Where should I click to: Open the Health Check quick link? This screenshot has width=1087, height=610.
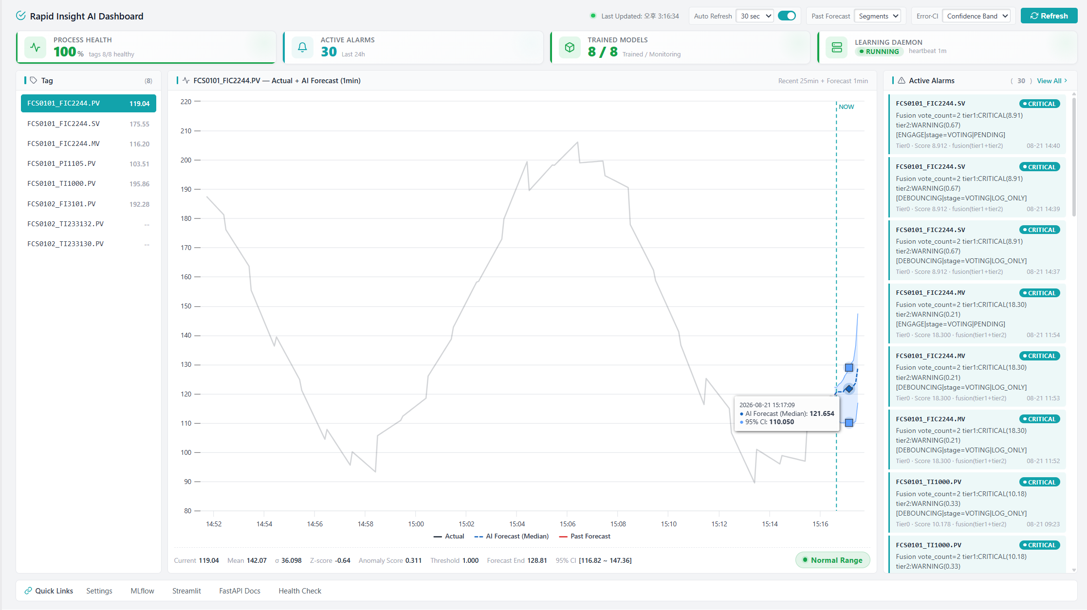pyautogui.click(x=300, y=591)
